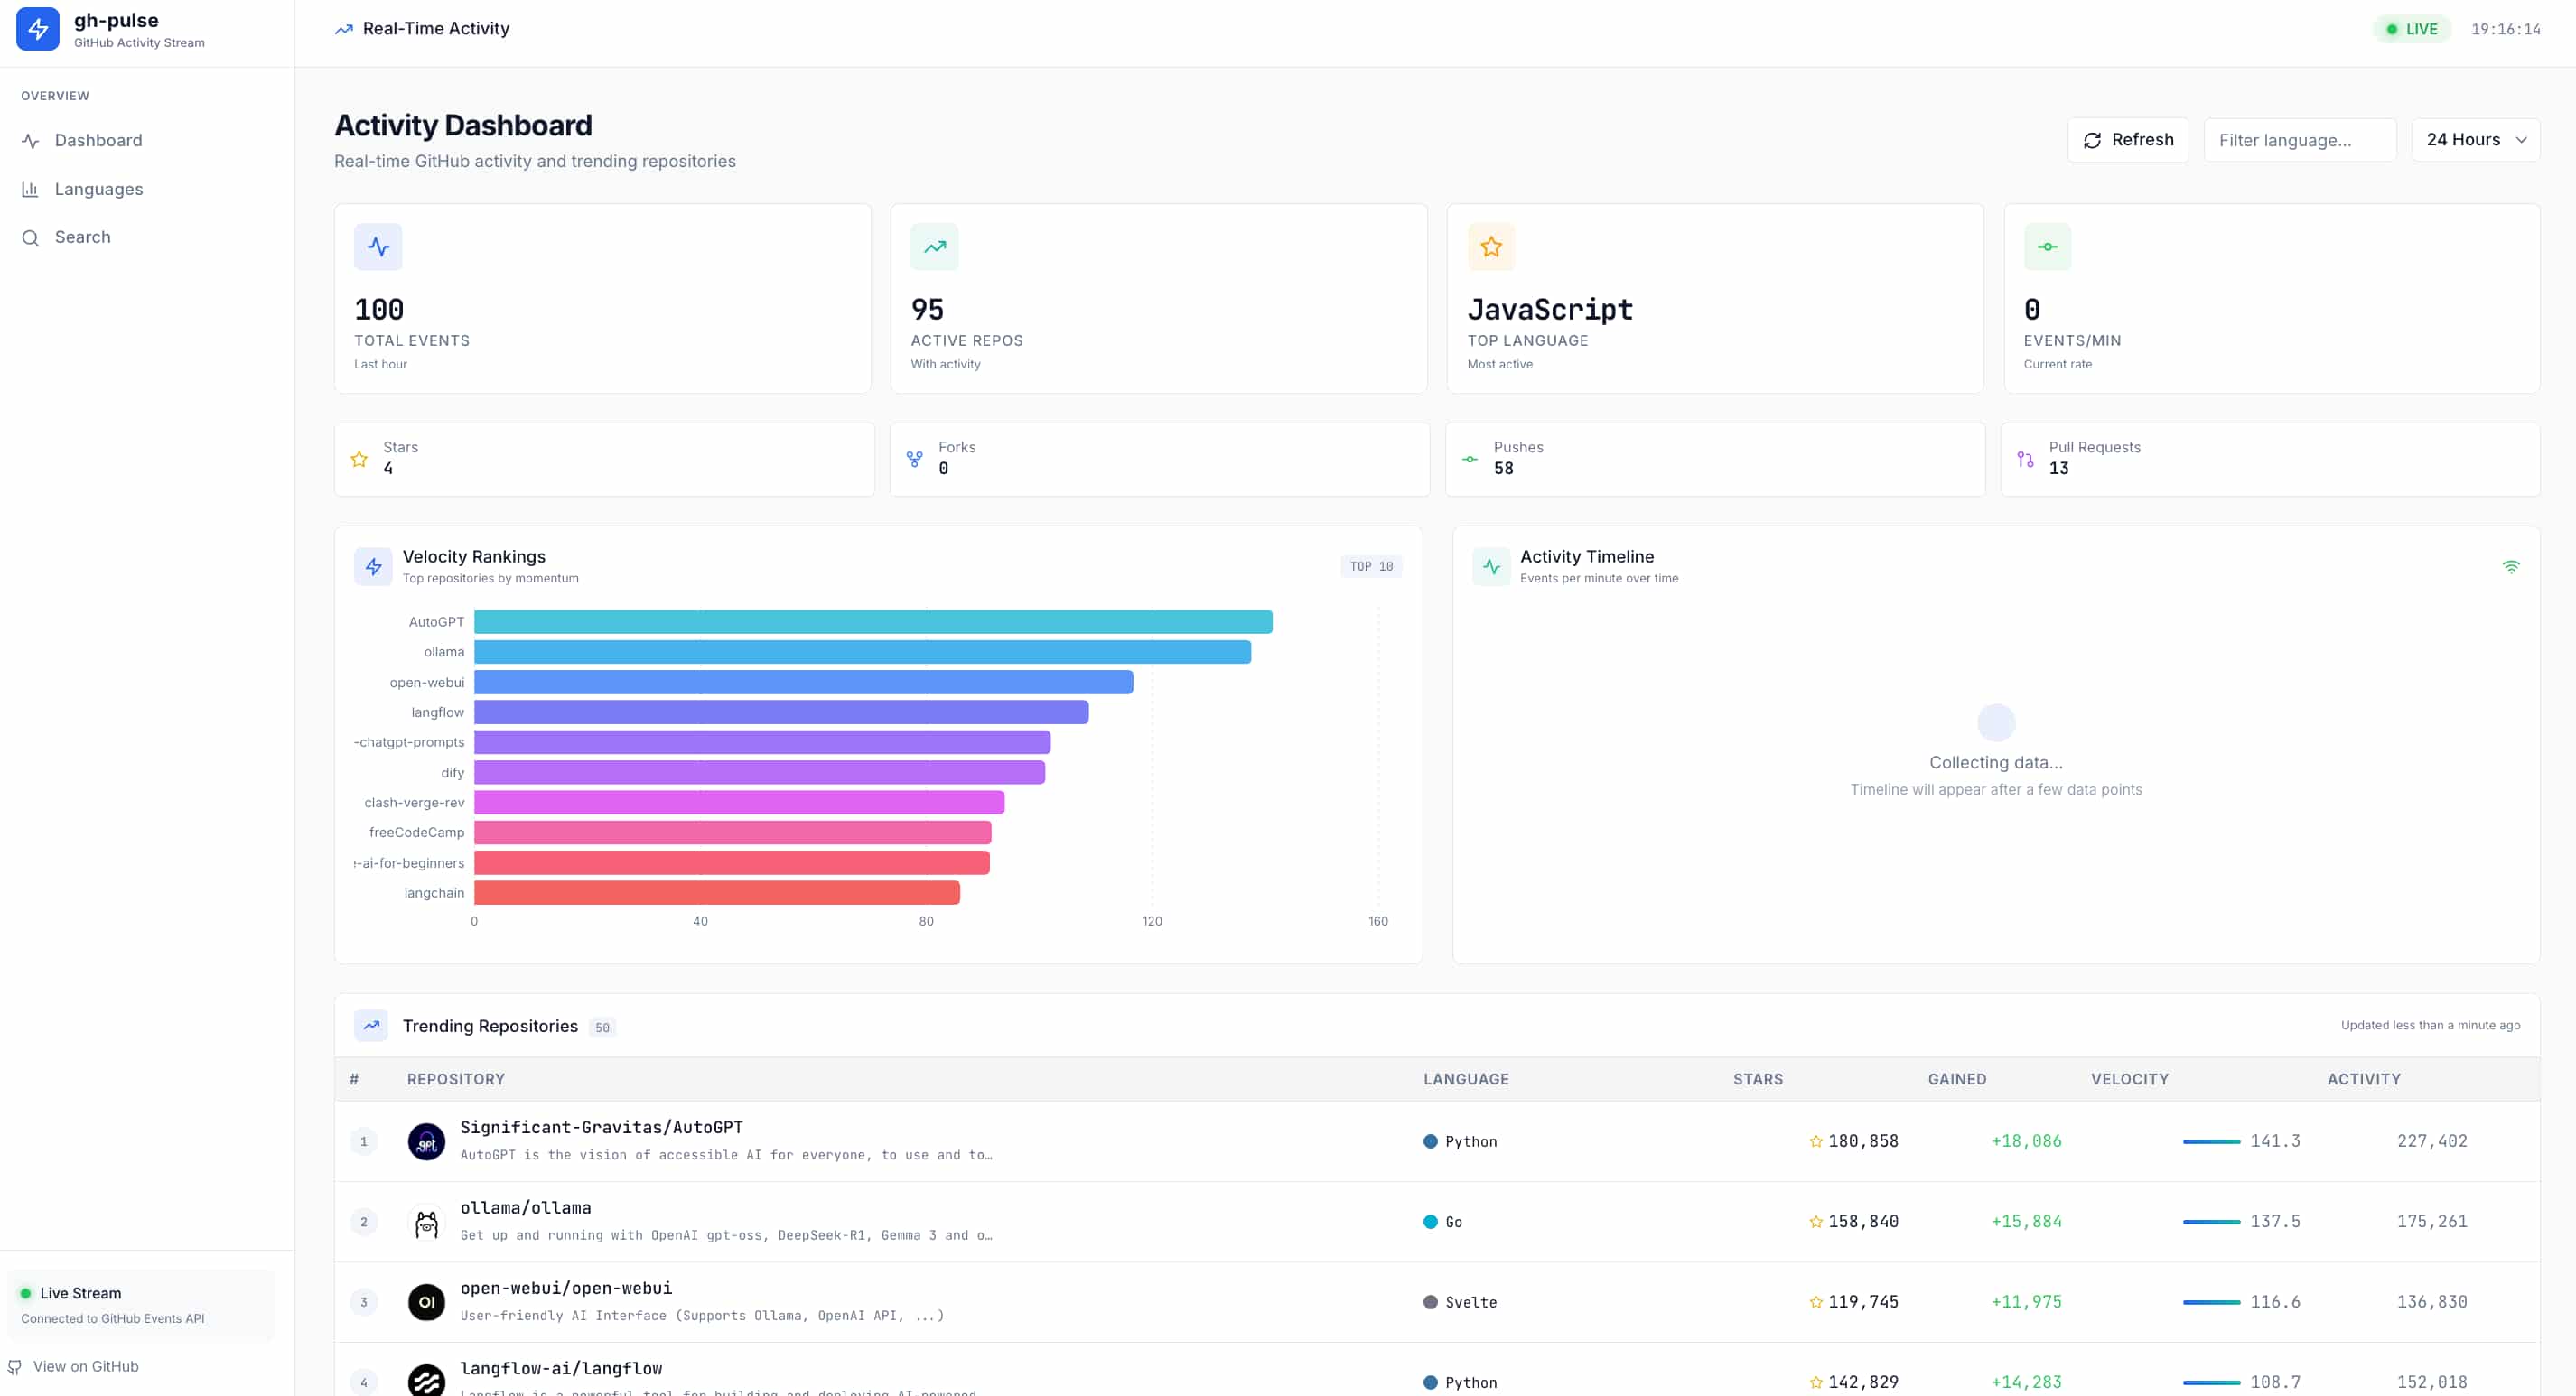Open the 24 Hours time range dropdown
2576x1396 pixels.
coord(2476,139)
